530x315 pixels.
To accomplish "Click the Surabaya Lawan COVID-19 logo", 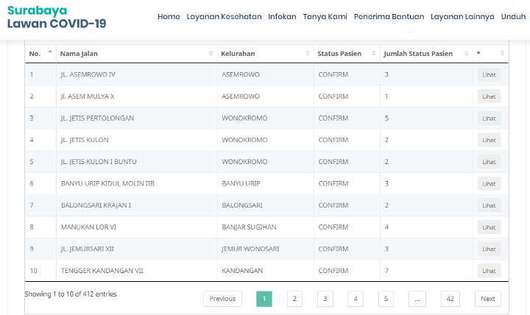I will click(x=57, y=17).
